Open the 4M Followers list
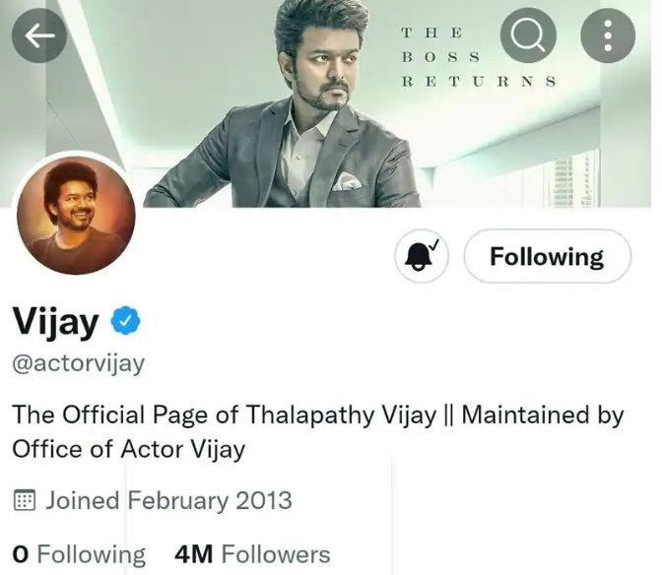662x575 pixels. click(252, 554)
